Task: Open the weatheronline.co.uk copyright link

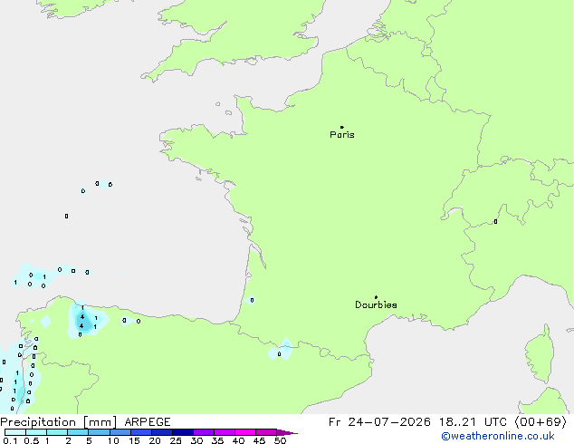Action: [498, 437]
